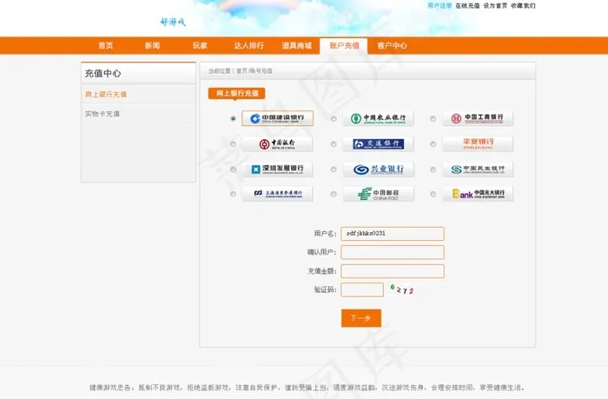
Task: Open 实物卡充值 in the sidebar
Action: coord(102,114)
